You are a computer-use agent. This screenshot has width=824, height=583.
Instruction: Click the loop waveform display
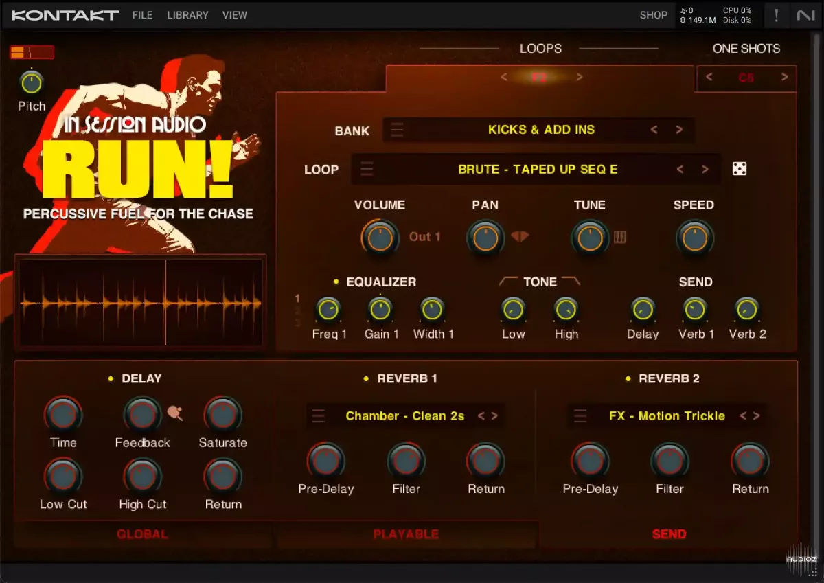click(x=141, y=302)
